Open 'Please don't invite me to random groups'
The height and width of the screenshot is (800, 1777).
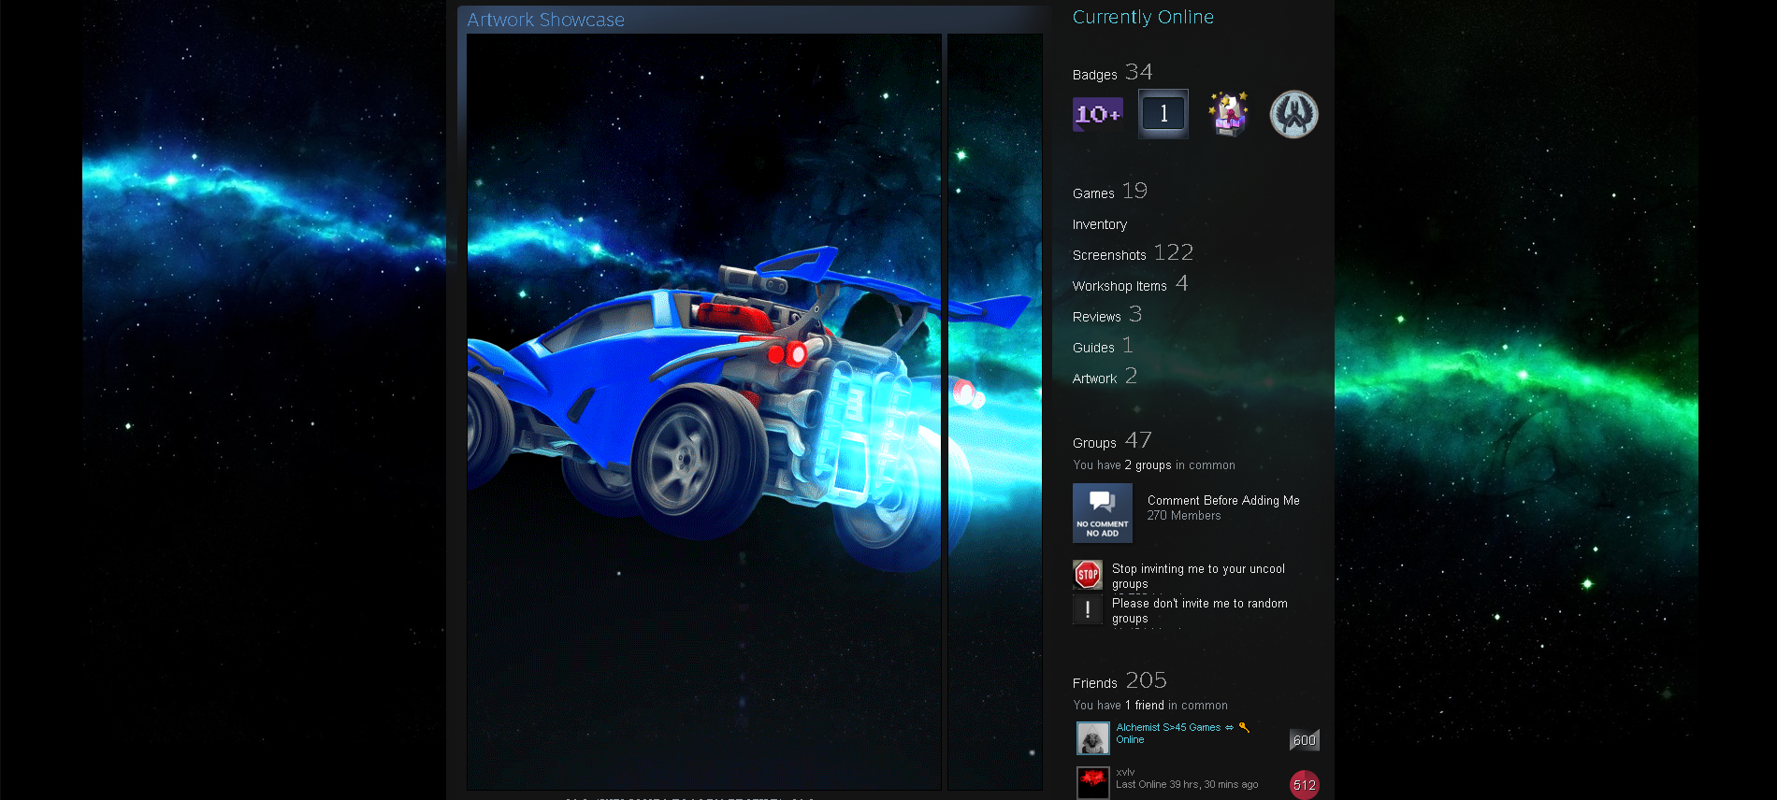1200,610
